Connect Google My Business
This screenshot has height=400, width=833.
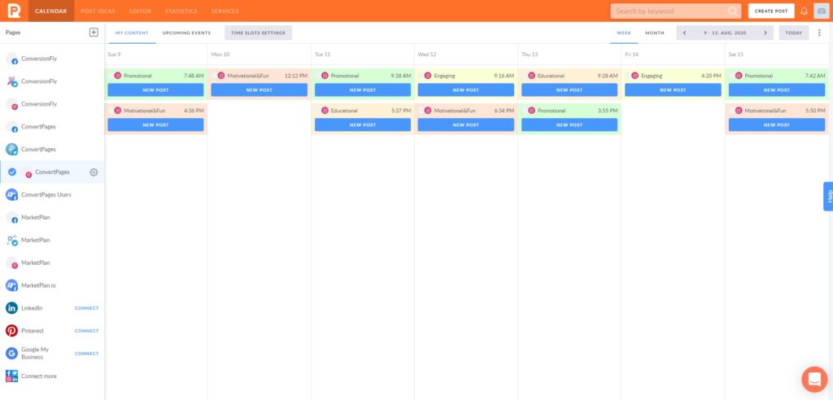[86, 354]
